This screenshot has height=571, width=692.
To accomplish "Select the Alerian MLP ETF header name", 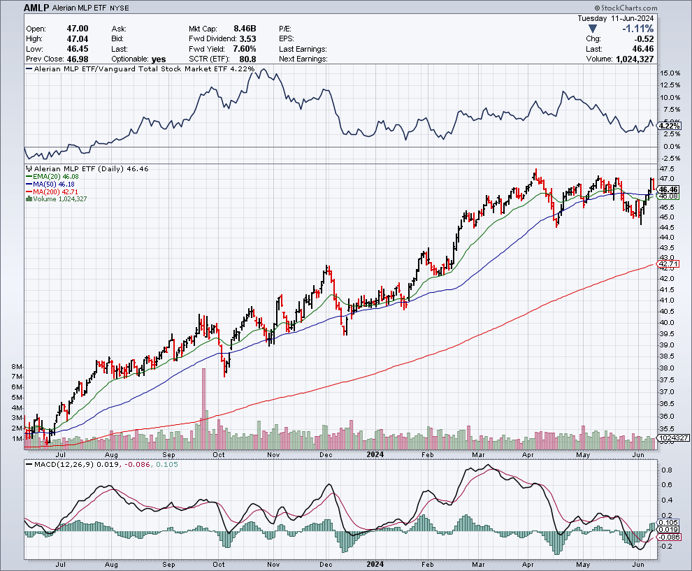I will [79, 8].
